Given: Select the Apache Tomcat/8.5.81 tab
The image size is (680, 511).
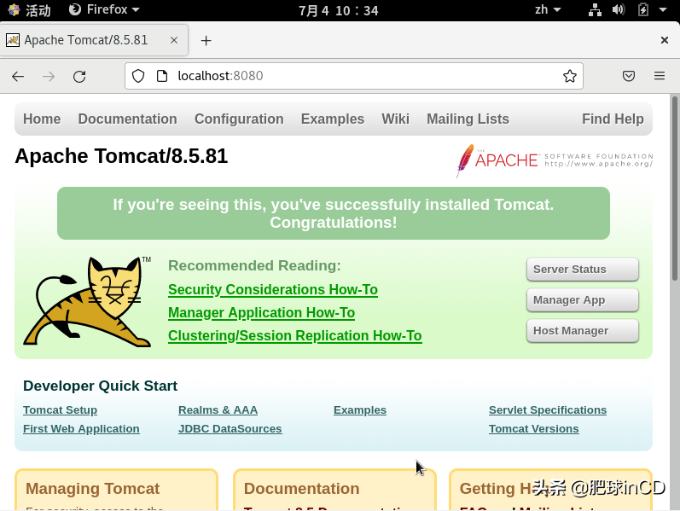Looking at the screenshot, I should click(94, 40).
